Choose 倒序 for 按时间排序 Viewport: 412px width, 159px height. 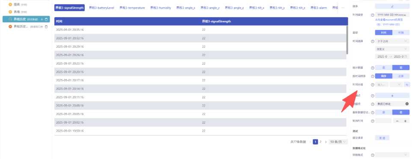[384, 76]
